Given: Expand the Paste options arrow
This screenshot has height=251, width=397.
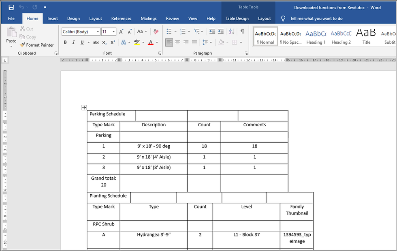Looking at the screenshot, I should [11, 46].
